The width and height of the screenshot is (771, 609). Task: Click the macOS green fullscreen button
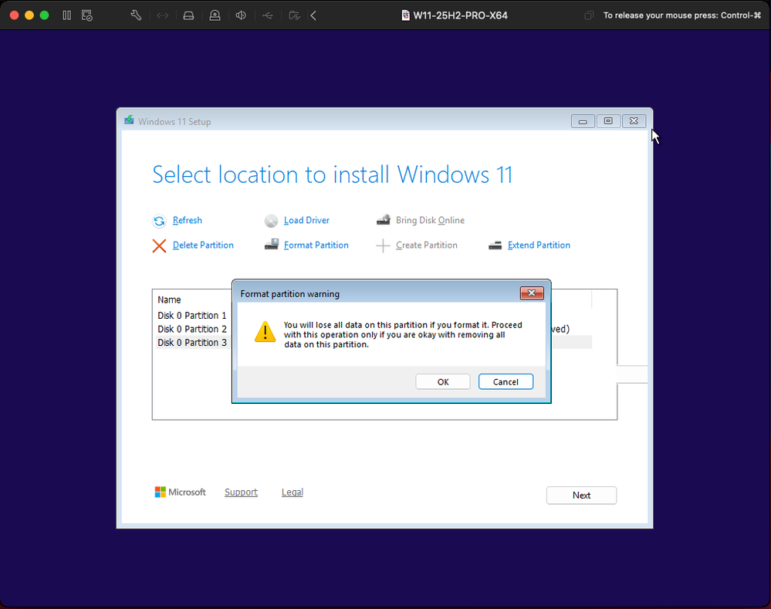point(44,15)
